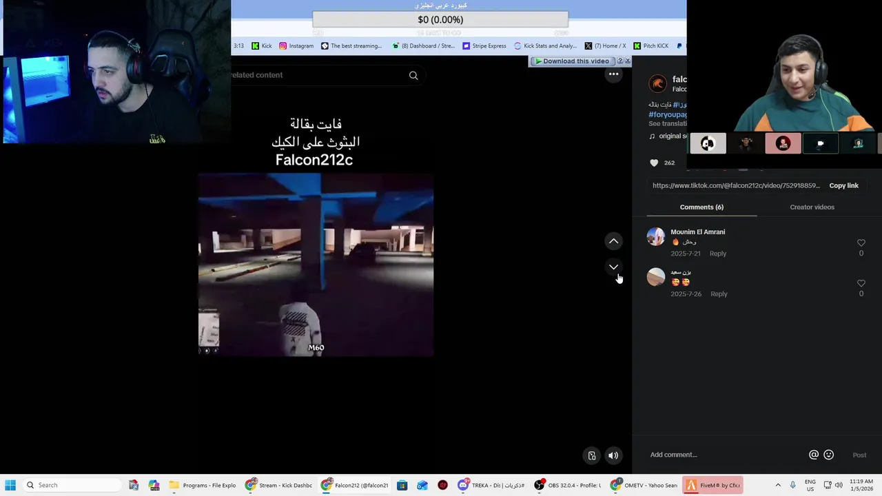This screenshot has height=496, width=882.
Task: Open Programs - File Explorer from taskbar
Action: pos(203,485)
